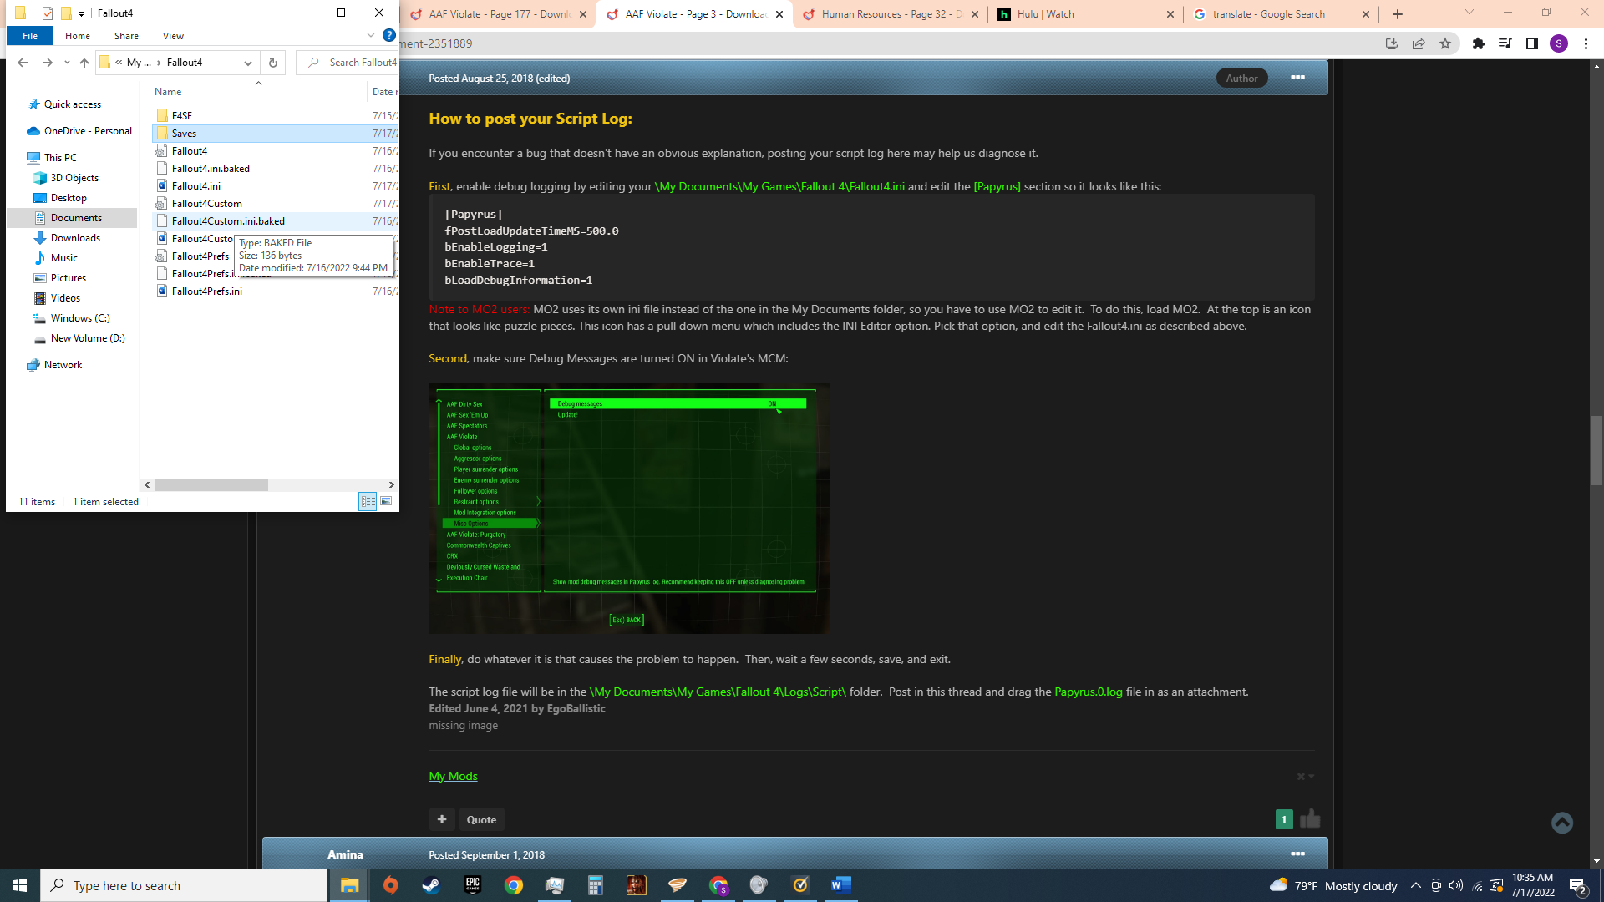Select the F4SE folder
This screenshot has height=902, width=1604.
pos(181,116)
